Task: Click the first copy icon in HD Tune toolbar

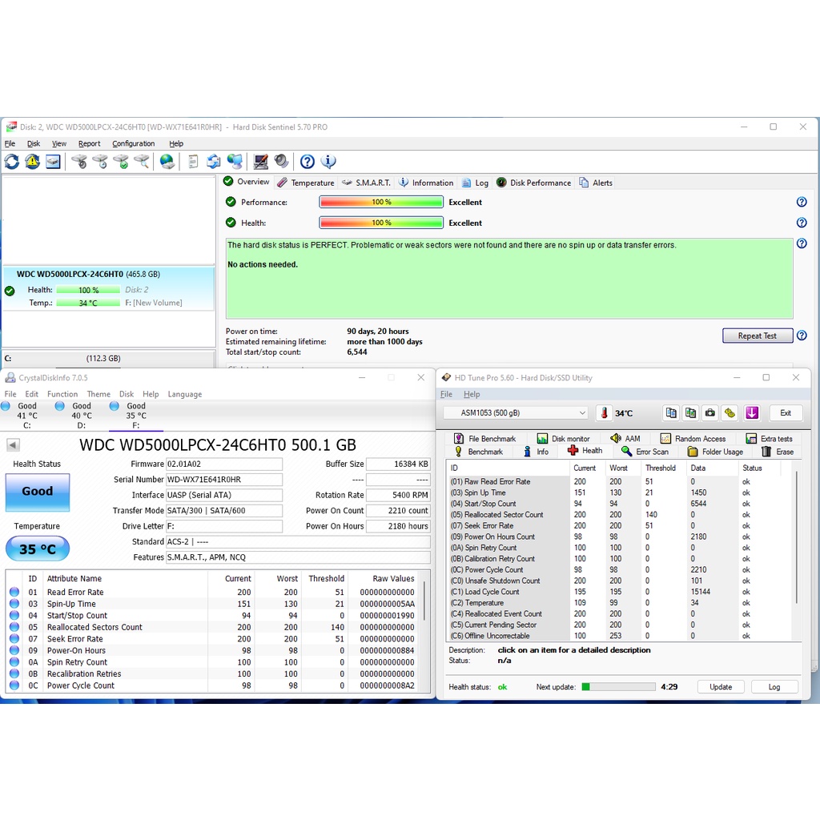Action: (x=671, y=413)
